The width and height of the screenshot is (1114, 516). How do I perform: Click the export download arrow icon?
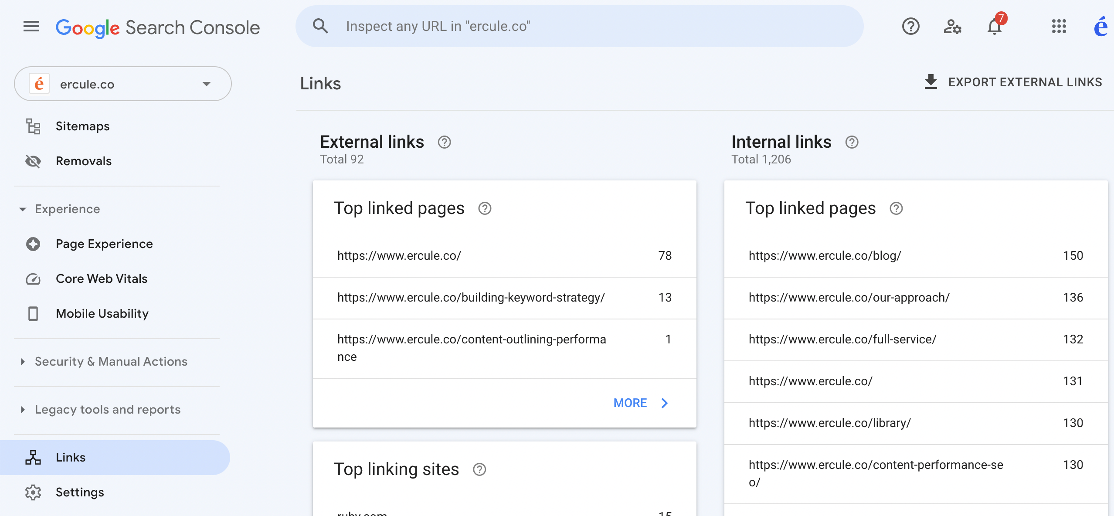[931, 82]
